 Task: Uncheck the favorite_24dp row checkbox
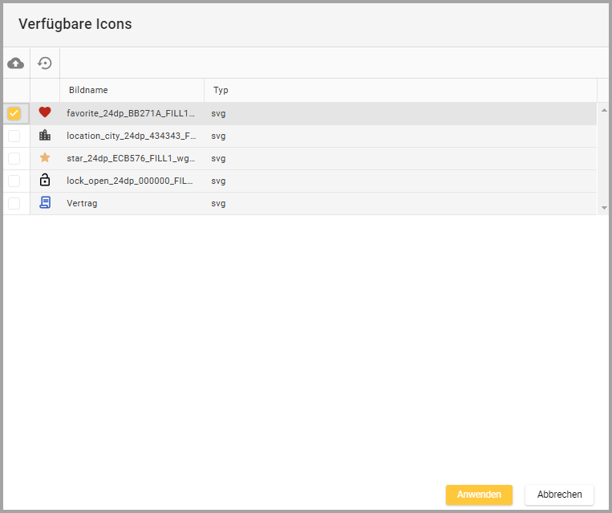pos(14,113)
